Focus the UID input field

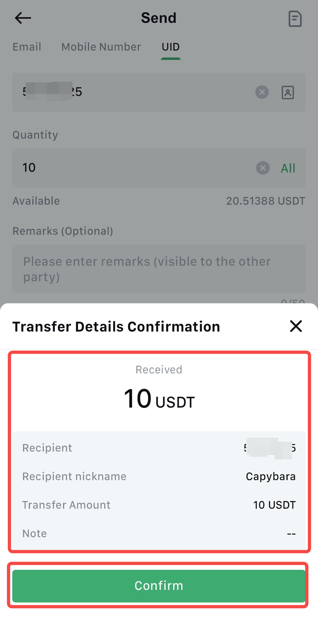click(x=132, y=92)
